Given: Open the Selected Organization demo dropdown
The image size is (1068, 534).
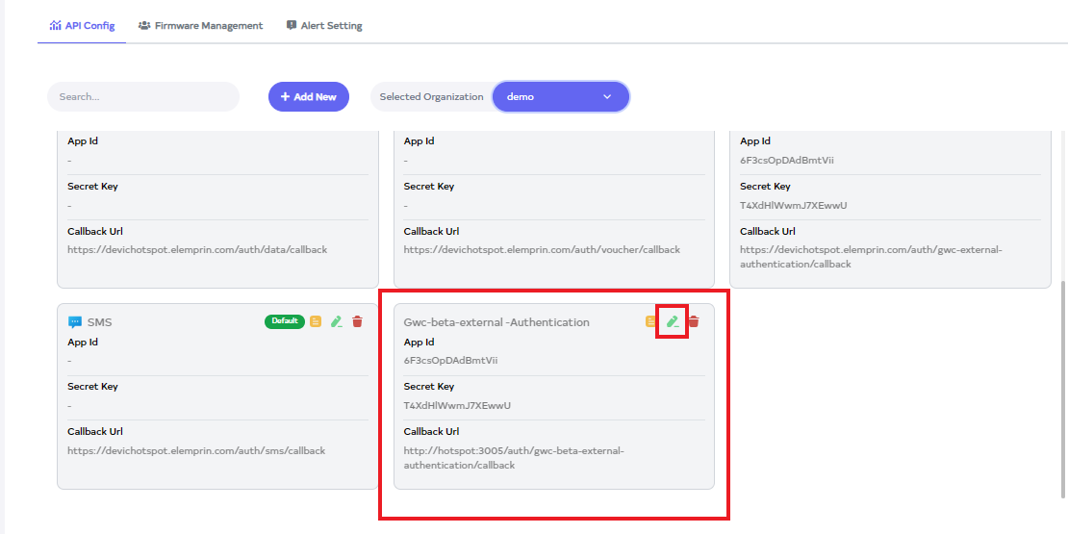Looking at the screenshot, I should click(560, 96).
